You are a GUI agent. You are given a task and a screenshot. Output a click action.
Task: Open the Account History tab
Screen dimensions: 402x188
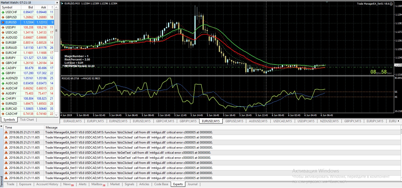[47, 184]
